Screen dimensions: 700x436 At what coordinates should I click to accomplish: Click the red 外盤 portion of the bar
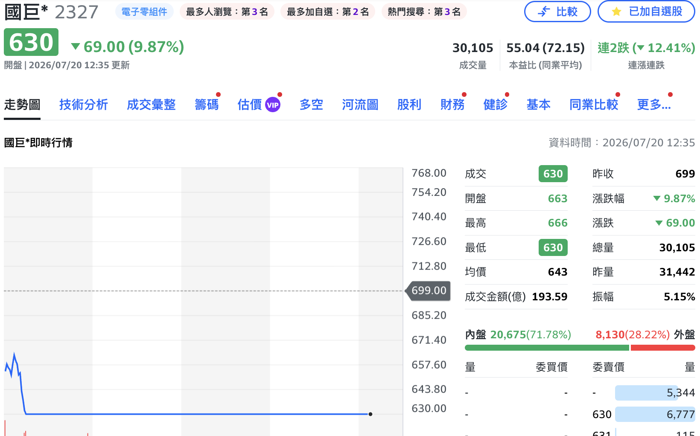pyautogui.click(x=663, y=348)
